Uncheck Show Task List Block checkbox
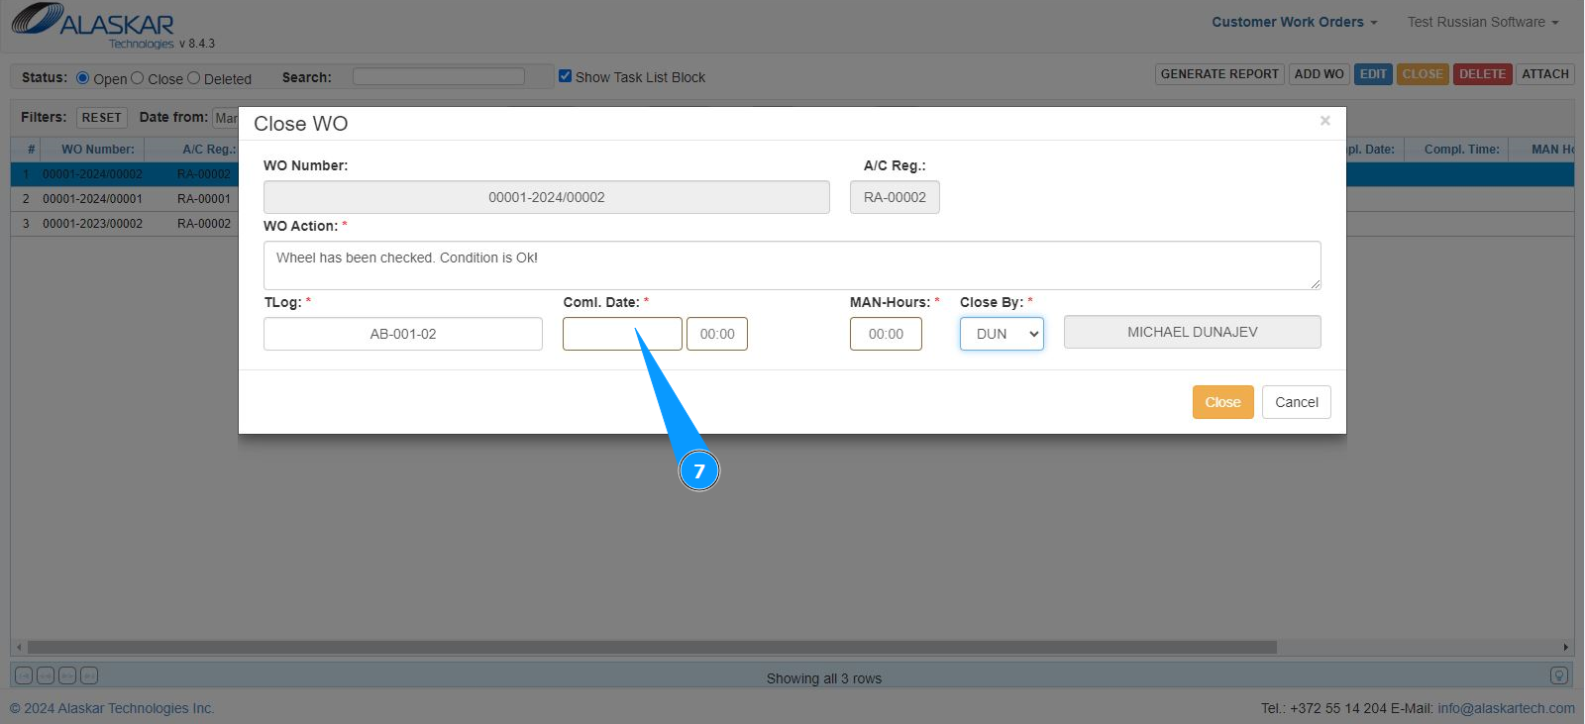The image size is (1585, 724). point(565,76)
